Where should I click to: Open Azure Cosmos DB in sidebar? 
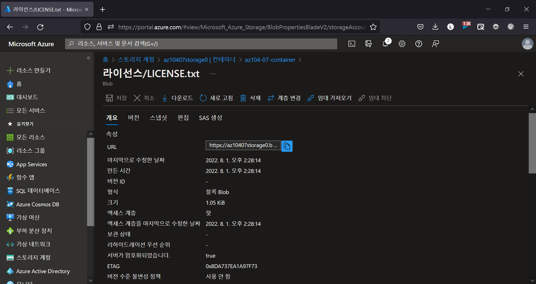[32, 204]
